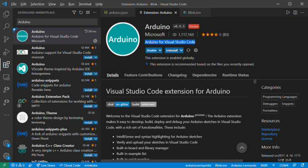Open the Marketplace resource link
This screenshot has height=168, width=308.
coord(271,130)
